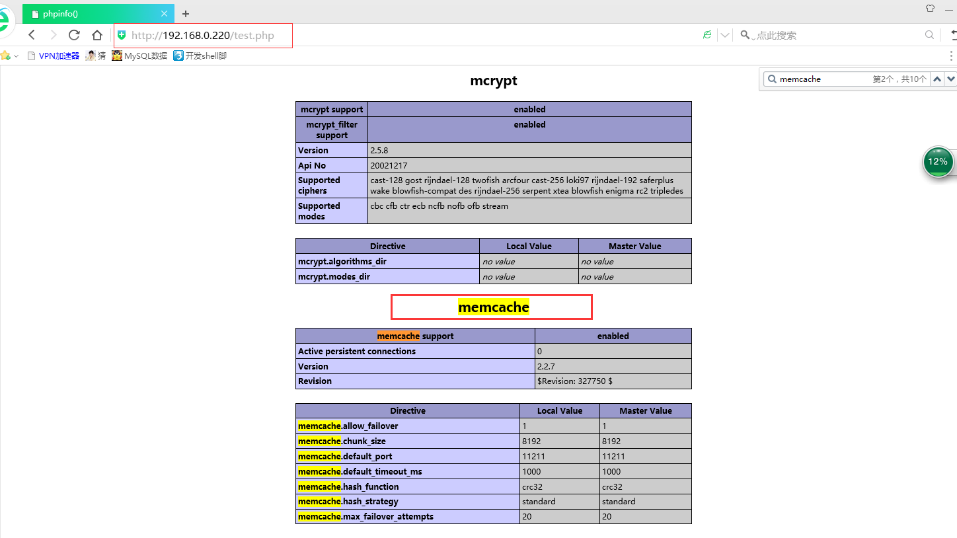Go back with the browser back arrow
This screenshot has width=957, height=538.
click(x=32, y=35)
